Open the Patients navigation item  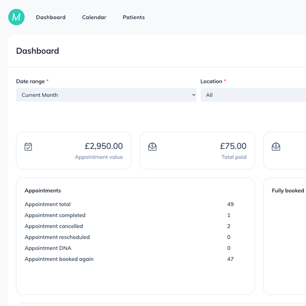134,17
